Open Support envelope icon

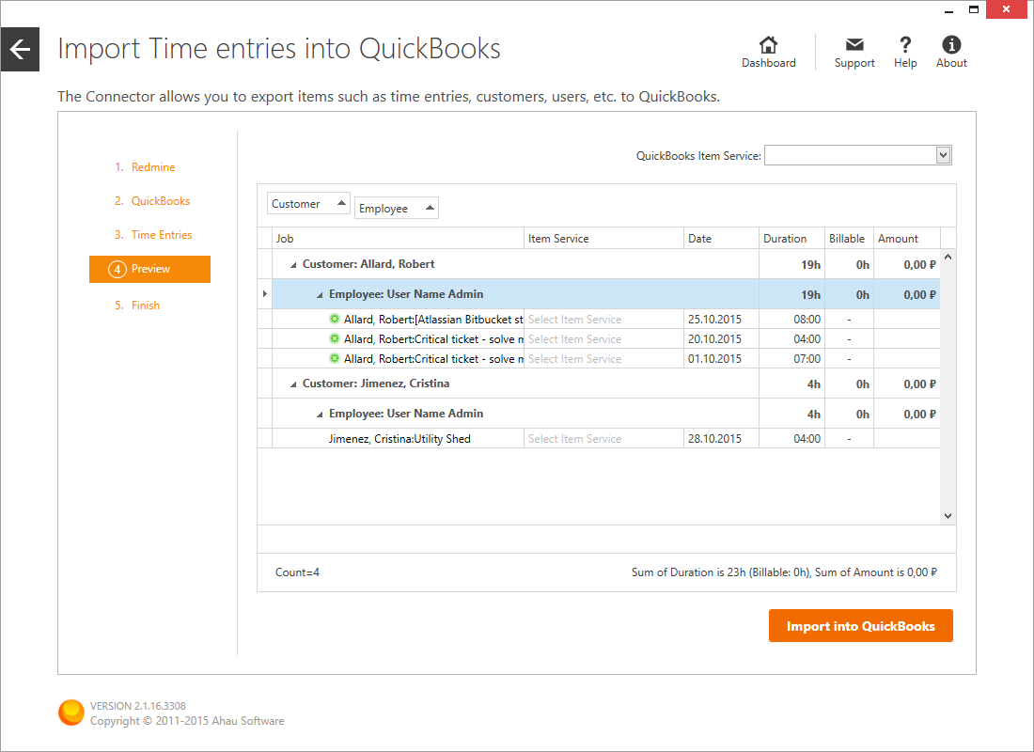click(x=854, y=45)
